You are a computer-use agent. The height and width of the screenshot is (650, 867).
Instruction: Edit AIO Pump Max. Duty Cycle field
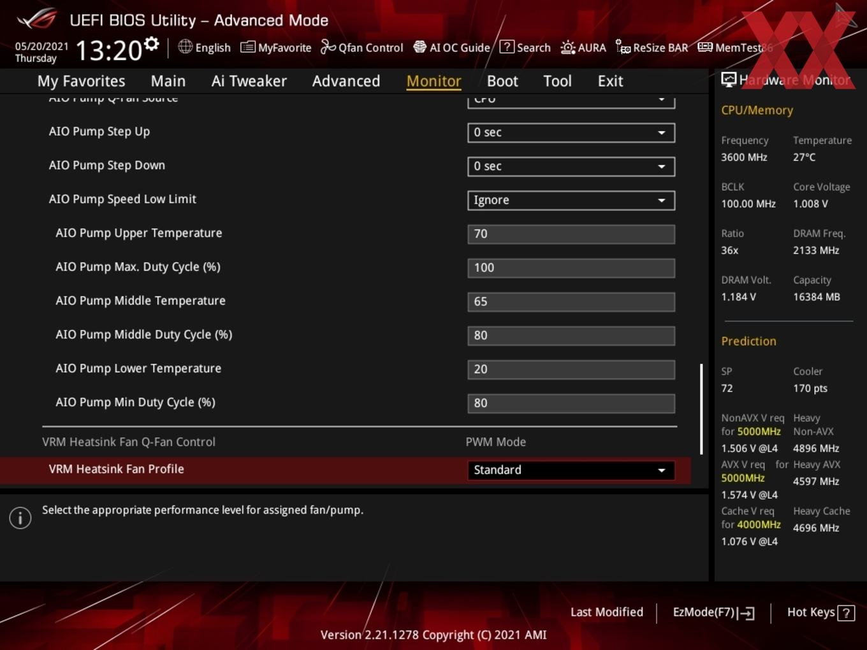pos(571,268)
